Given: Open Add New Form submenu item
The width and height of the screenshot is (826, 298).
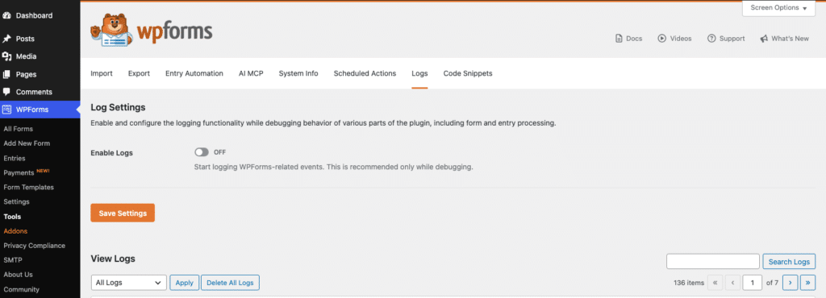Looking at the screenshot, I should click(x=27, y=143).
